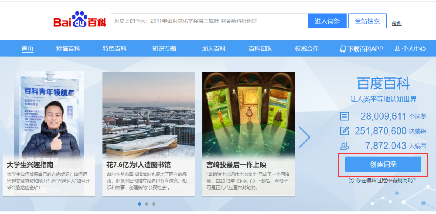Select the third carousel dot

point(153,204)
